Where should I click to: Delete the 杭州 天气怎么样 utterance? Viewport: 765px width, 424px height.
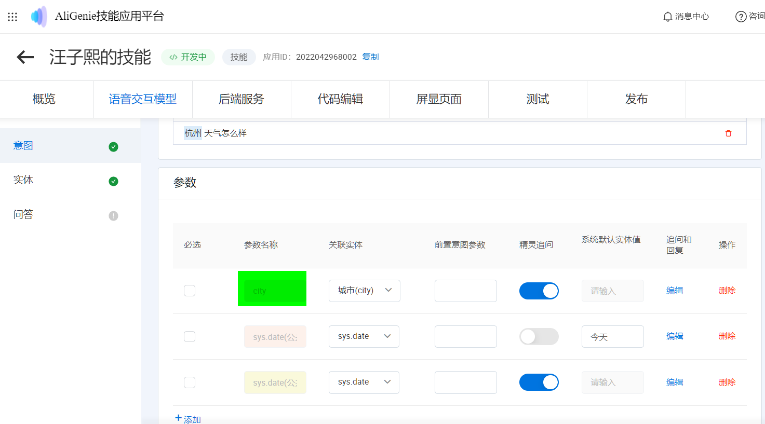tap(728, 133)
